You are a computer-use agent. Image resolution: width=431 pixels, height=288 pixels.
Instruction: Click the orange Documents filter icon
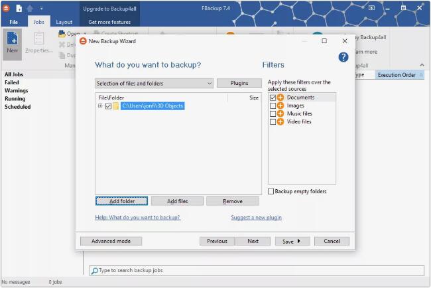280,97
